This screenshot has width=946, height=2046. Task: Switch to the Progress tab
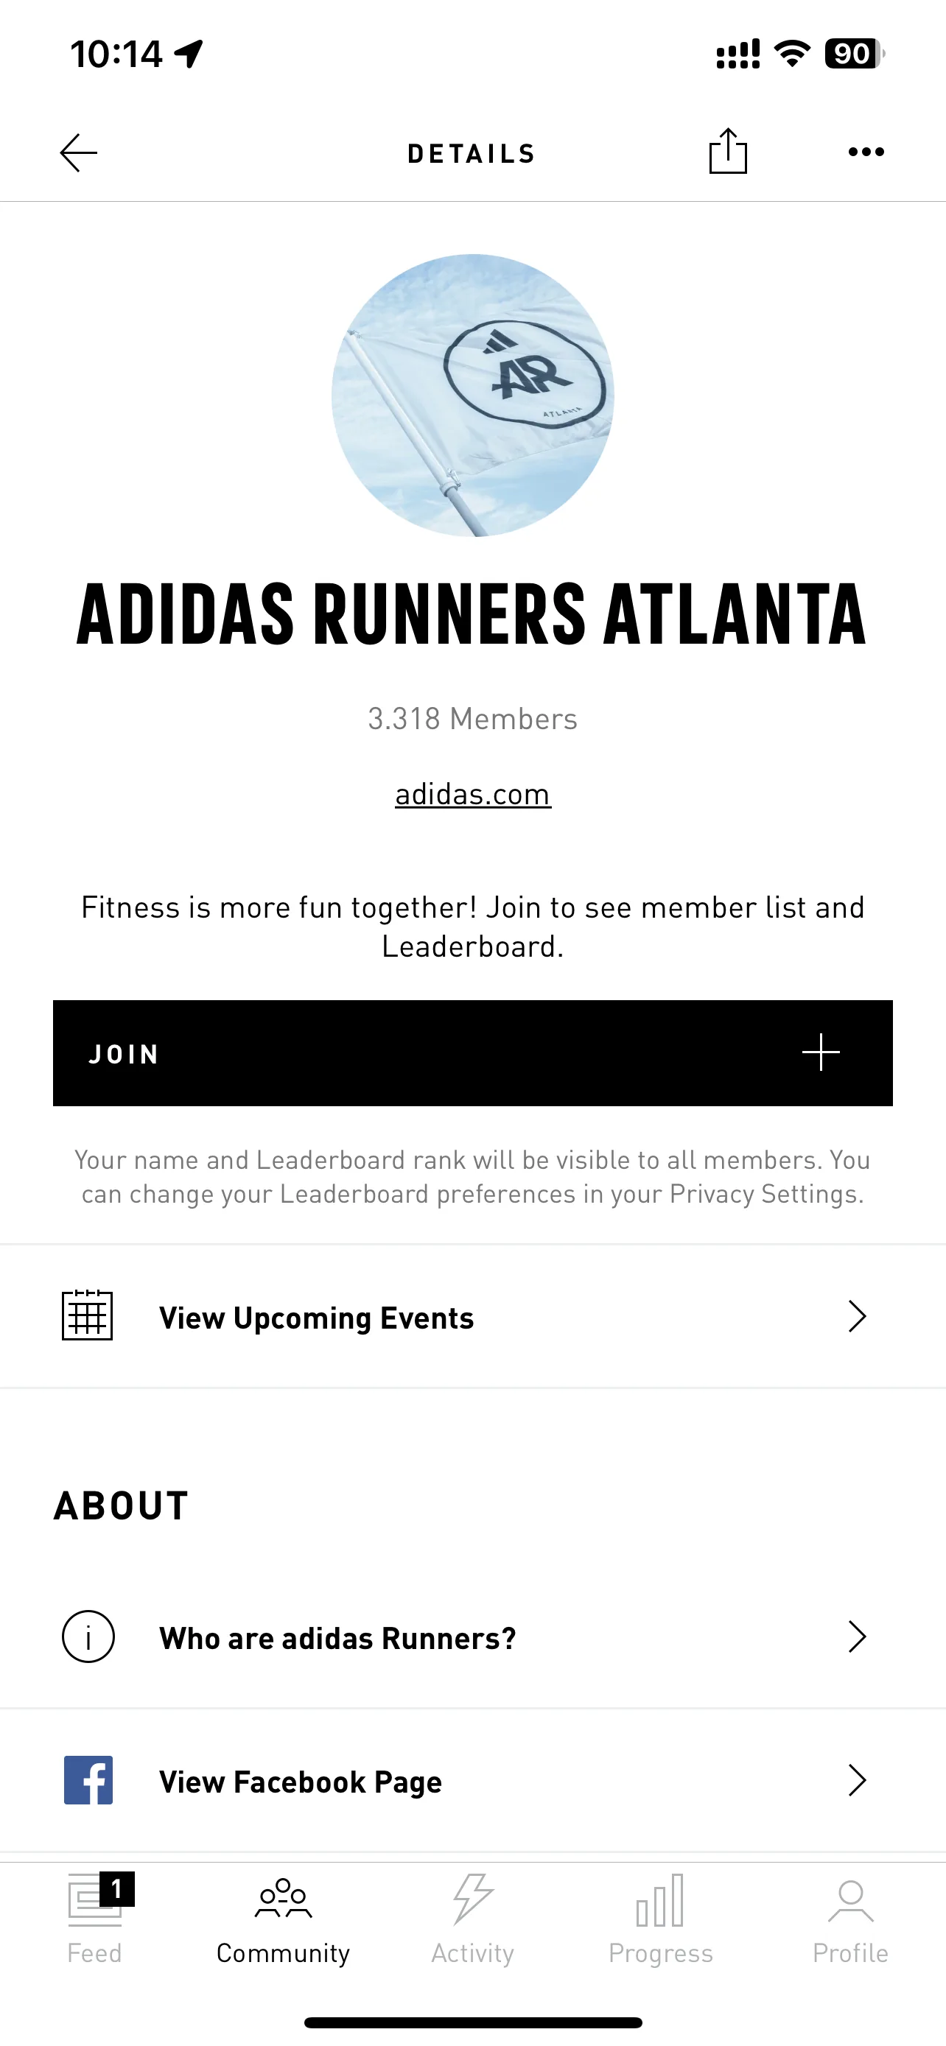(x=661, y=1916)
